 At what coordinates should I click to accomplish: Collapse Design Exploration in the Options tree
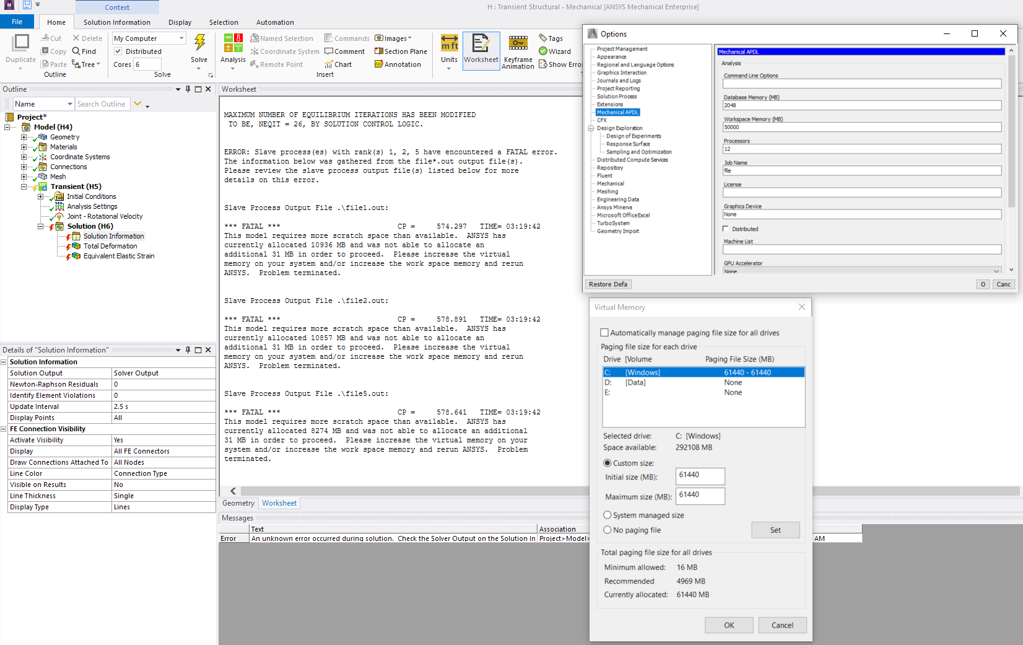click(591, 128)
